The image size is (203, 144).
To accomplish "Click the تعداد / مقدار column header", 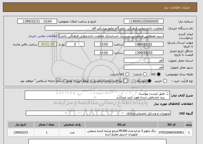I will pos(46,124).
